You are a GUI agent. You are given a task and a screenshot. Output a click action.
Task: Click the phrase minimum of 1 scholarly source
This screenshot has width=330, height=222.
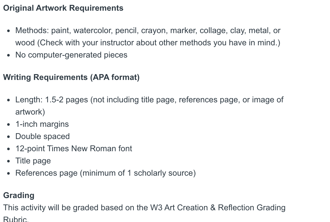point(138,173)
